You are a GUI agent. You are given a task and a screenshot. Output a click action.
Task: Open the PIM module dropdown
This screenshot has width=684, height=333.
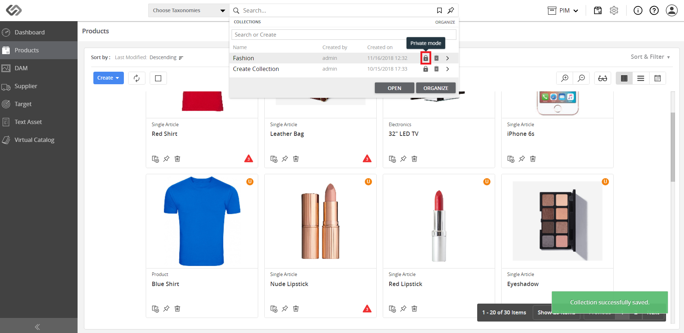pos(563,10)
